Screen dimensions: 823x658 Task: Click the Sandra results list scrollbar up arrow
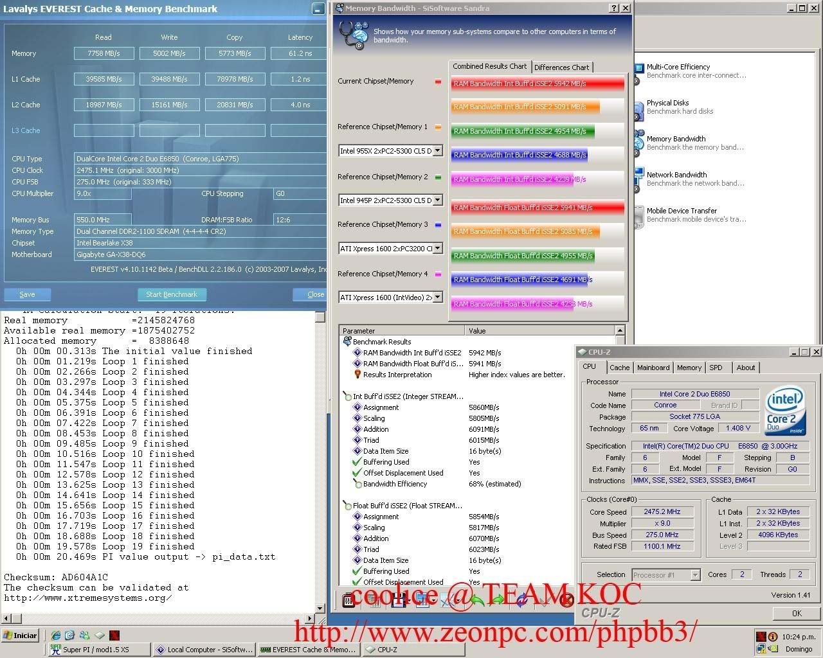[620, 331]
